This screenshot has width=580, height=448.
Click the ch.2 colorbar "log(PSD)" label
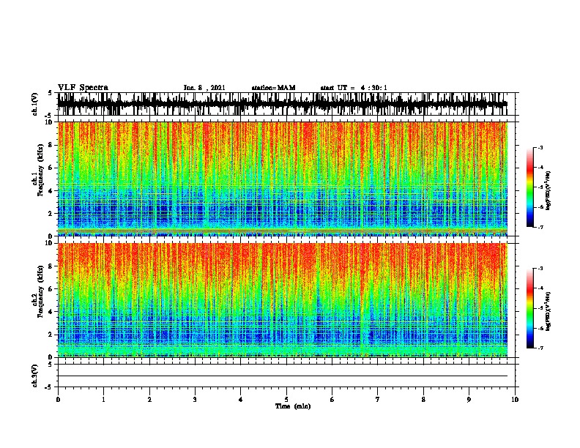pyautogui.click(x=549, y=311)
